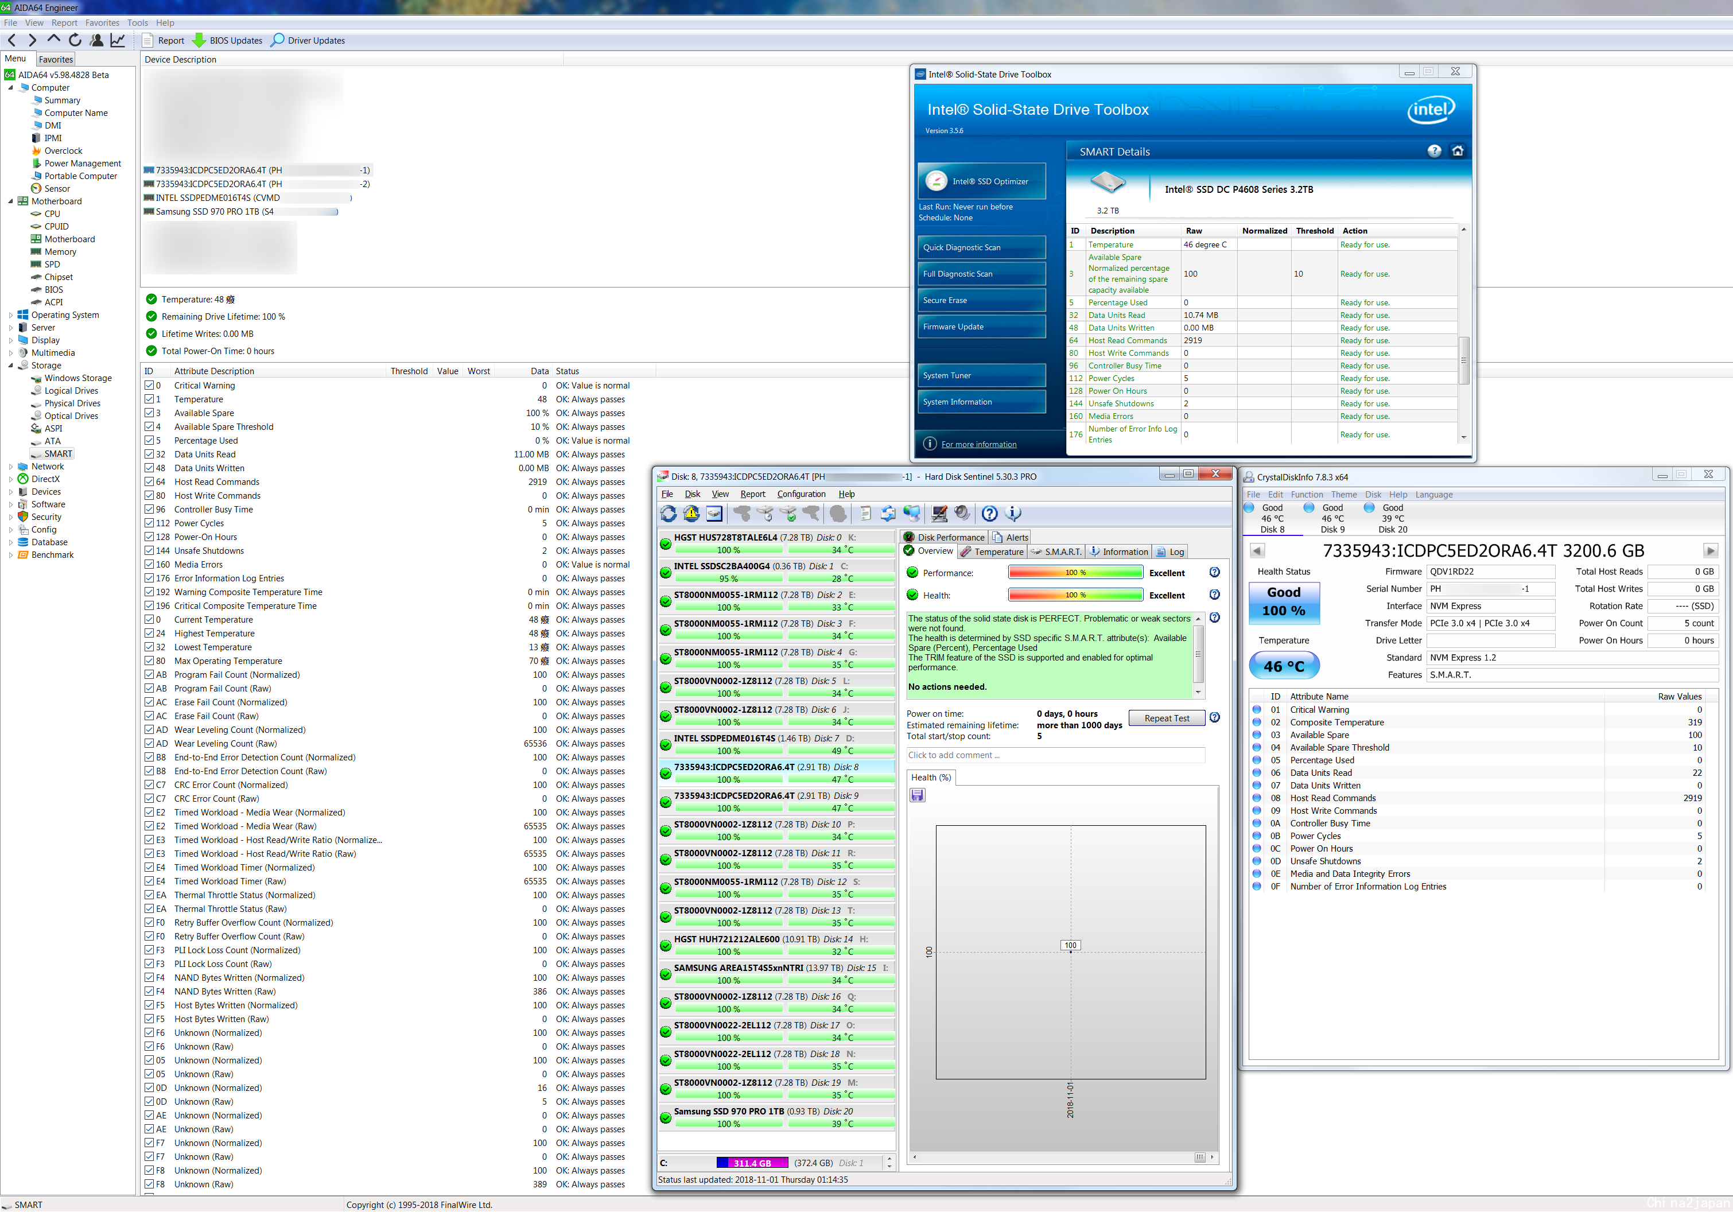Click the AIDA64 refresh icon
1733x1212 pixels.
point(75,40)
